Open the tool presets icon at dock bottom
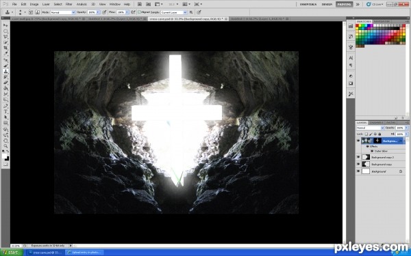The image size is (411, 256). (x=351, y=94)
